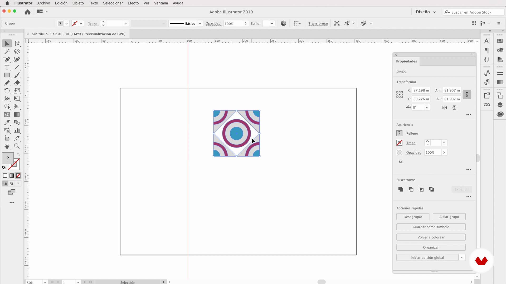Click the X position input field
The height and width of the screenshot is (284, 506).
[421, 90]
